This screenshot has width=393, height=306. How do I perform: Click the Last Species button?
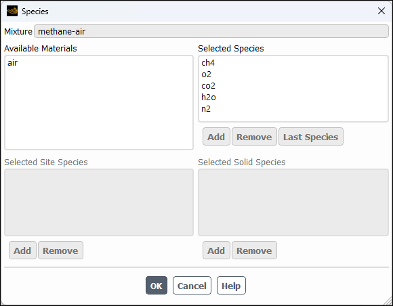311,137
